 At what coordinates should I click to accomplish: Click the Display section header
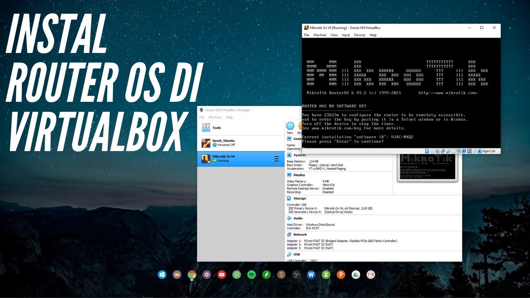(299, 175)
